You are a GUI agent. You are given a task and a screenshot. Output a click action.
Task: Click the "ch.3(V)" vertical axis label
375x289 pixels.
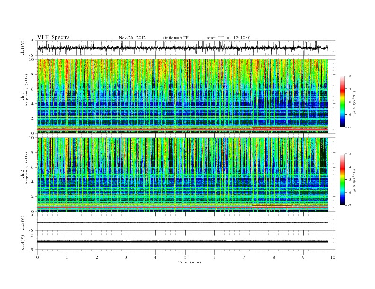click(x=23, y=223)
